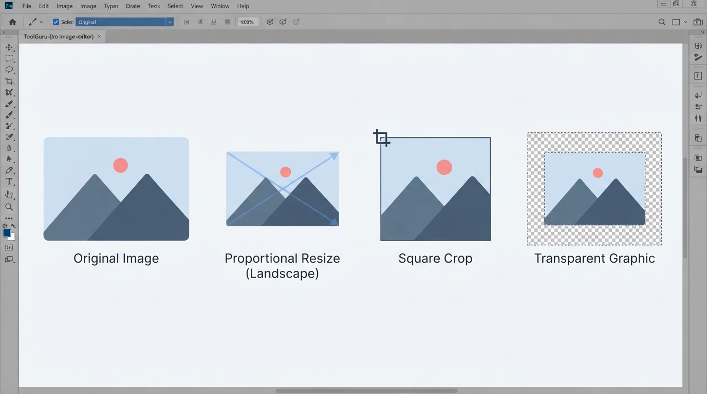Click the 100% zoom value field
The height and width of the screenshot is (394, 707).
(247, 22)
